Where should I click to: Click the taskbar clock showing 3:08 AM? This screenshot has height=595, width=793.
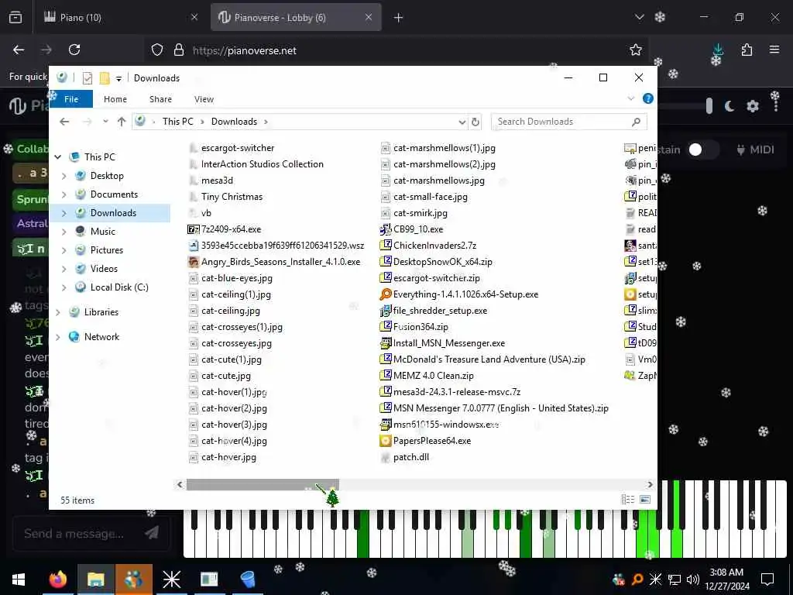(x=726, y=580)
